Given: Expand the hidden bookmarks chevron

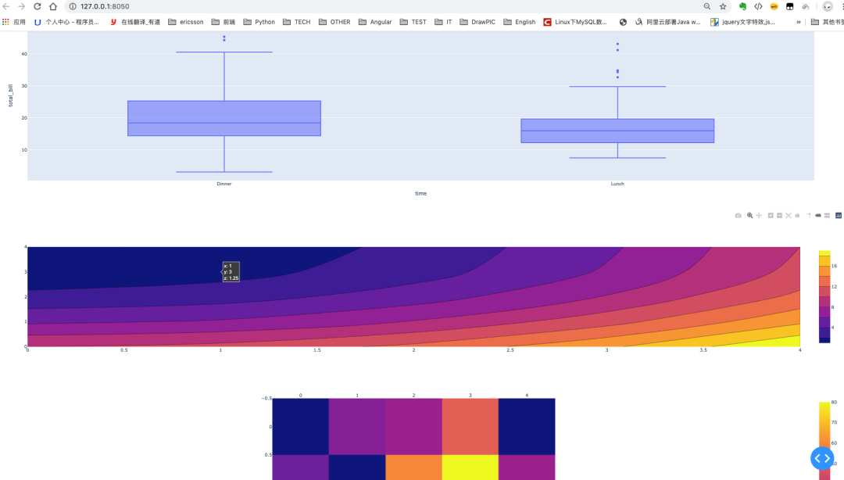Looking at the screenshot, I should 798,22.
